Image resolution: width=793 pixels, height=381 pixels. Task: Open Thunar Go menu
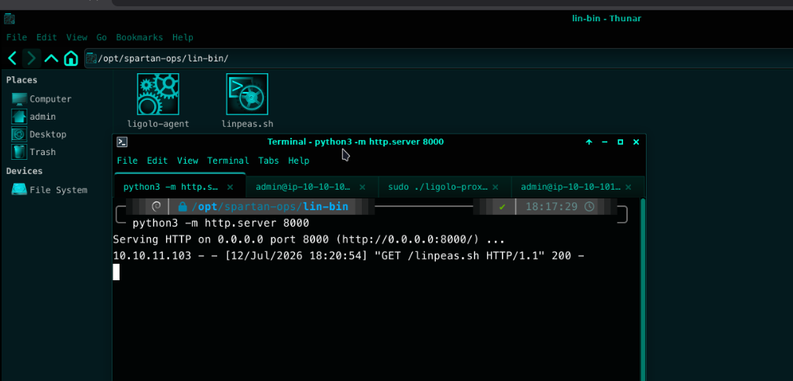pyautogui.click(x=101, y=38)
